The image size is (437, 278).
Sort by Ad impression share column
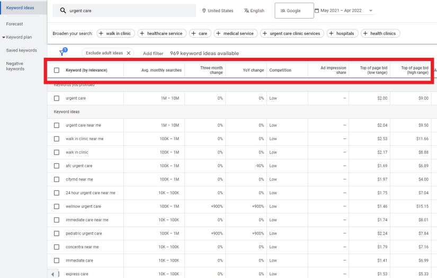coord(333,70)
